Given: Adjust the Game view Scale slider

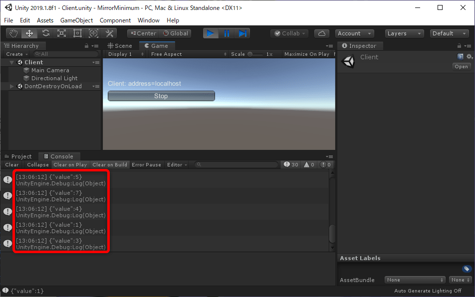Looking at the screenshot, I should tap(255, 54).
